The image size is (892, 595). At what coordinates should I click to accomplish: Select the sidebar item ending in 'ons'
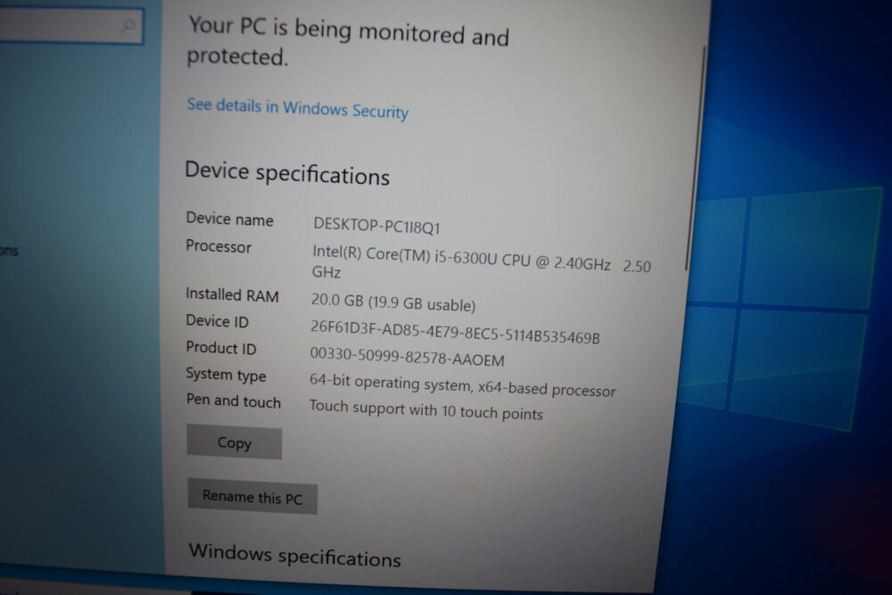(x=9, y=251)
